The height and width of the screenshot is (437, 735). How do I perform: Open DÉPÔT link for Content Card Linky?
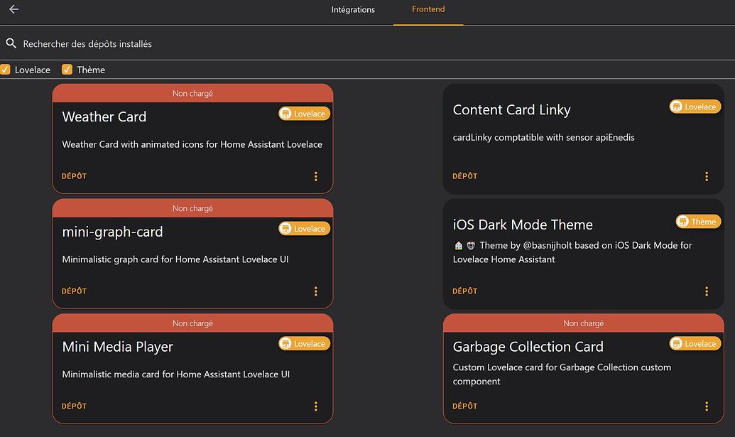click(x=465, y=176)
